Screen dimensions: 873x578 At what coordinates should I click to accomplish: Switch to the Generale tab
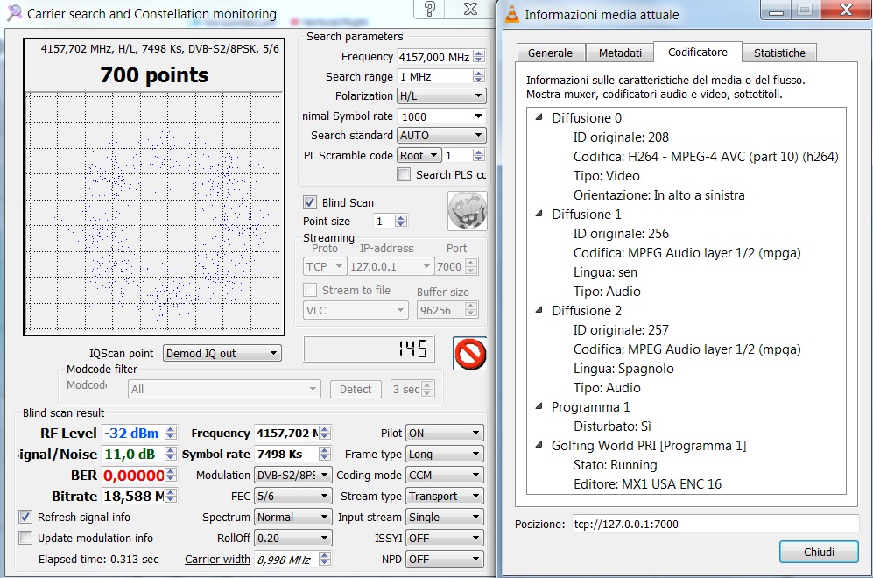click(550, 53)
